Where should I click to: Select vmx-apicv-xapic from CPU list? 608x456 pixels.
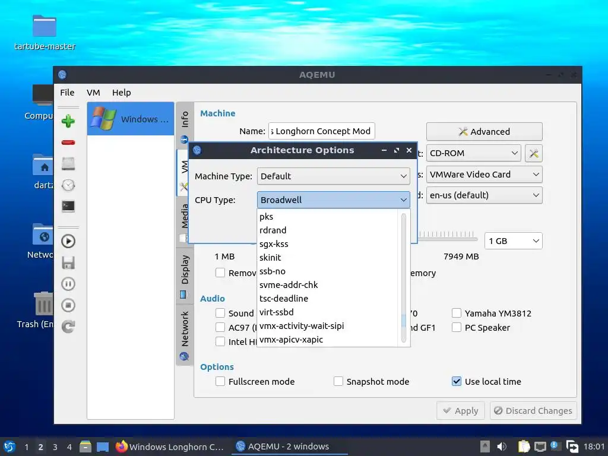coord(327,339)
